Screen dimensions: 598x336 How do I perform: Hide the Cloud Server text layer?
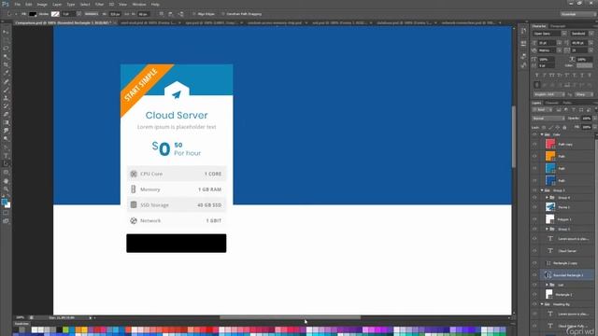(534, 251)
